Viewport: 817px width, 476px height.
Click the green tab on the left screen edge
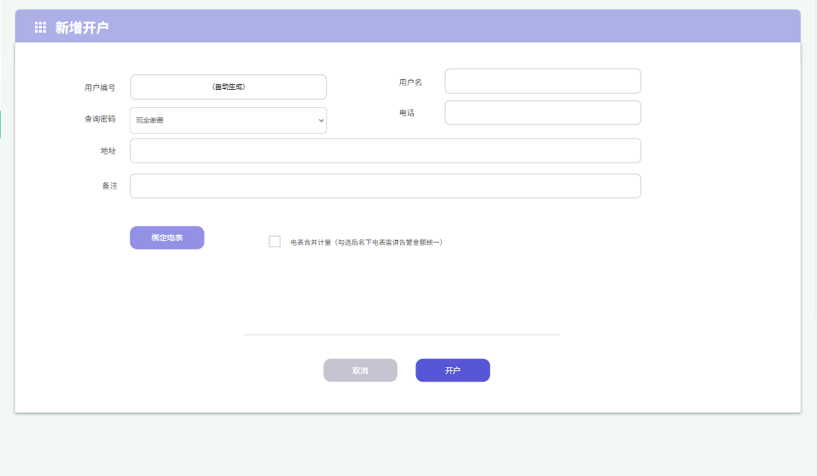[2, 123]
